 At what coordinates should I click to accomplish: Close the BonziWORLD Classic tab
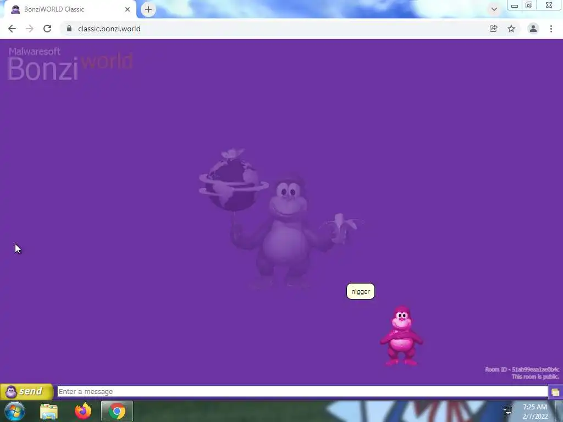pos(128,9)
